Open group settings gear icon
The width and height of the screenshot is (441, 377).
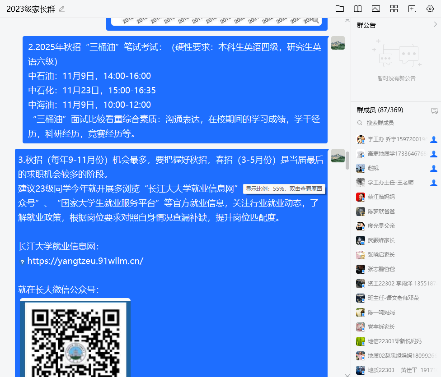point(430,9)
